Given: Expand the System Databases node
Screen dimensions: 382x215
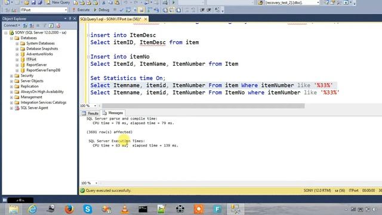Looking at the screenshot, I should click(17, 44).
